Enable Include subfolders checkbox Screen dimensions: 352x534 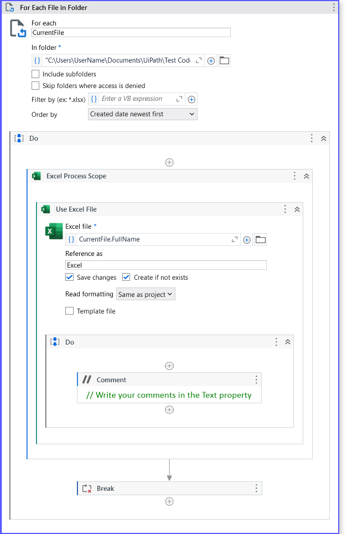point(35,74)
